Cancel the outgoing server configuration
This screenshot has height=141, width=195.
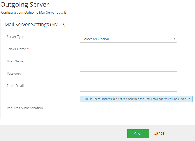click(x=159, y=133)
